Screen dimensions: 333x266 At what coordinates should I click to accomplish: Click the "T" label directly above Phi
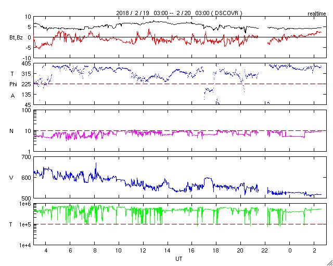[x=12, y=74]
